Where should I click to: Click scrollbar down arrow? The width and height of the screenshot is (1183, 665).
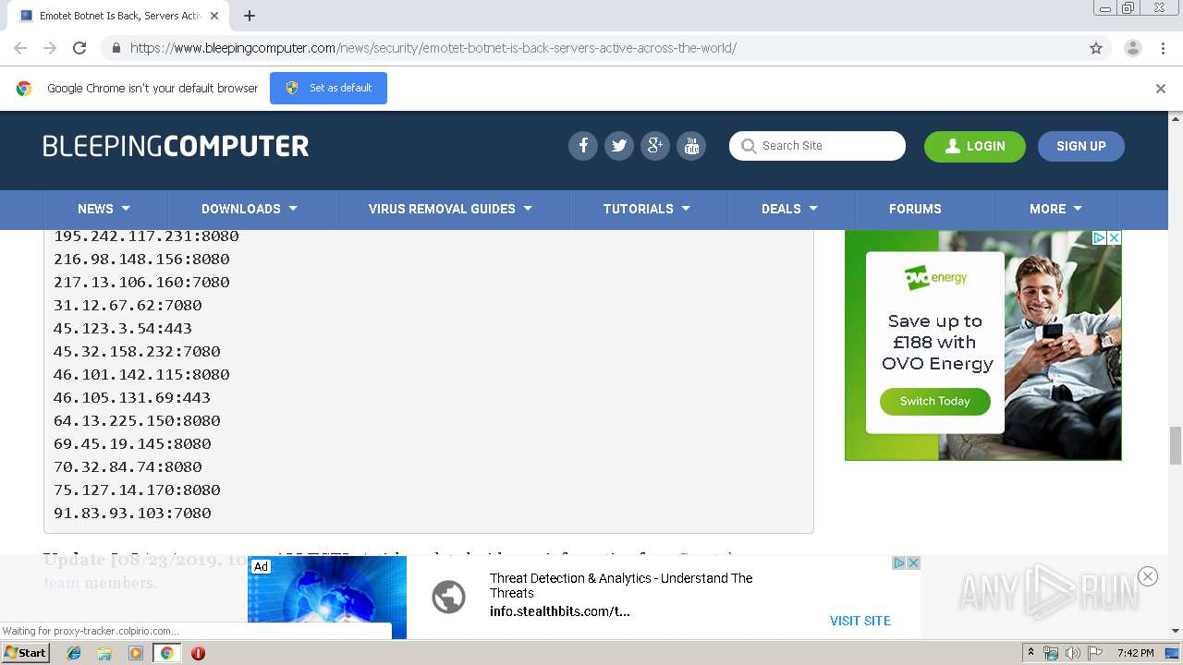point(1176,631)
